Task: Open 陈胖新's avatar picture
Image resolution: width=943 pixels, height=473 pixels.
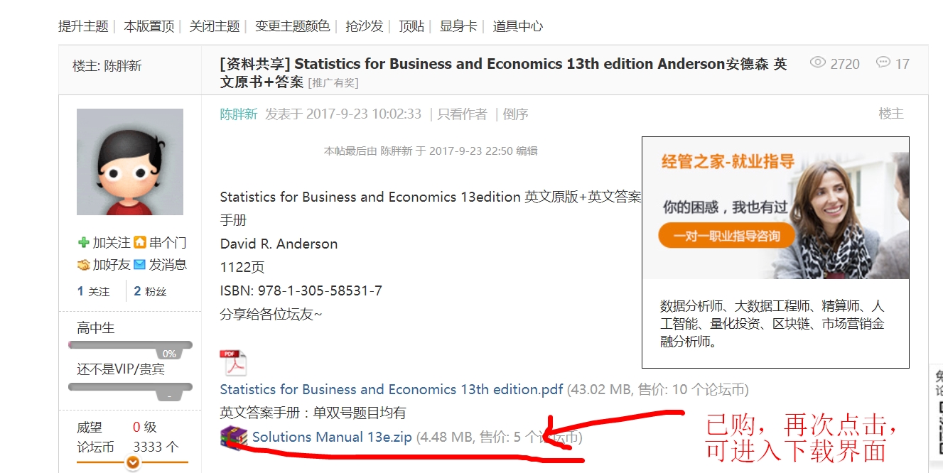Action: tap(130, 162)
